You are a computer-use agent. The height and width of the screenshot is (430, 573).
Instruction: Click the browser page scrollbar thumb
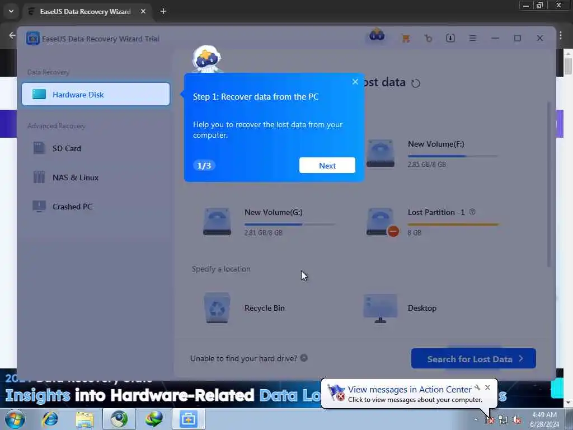point(568,66)
